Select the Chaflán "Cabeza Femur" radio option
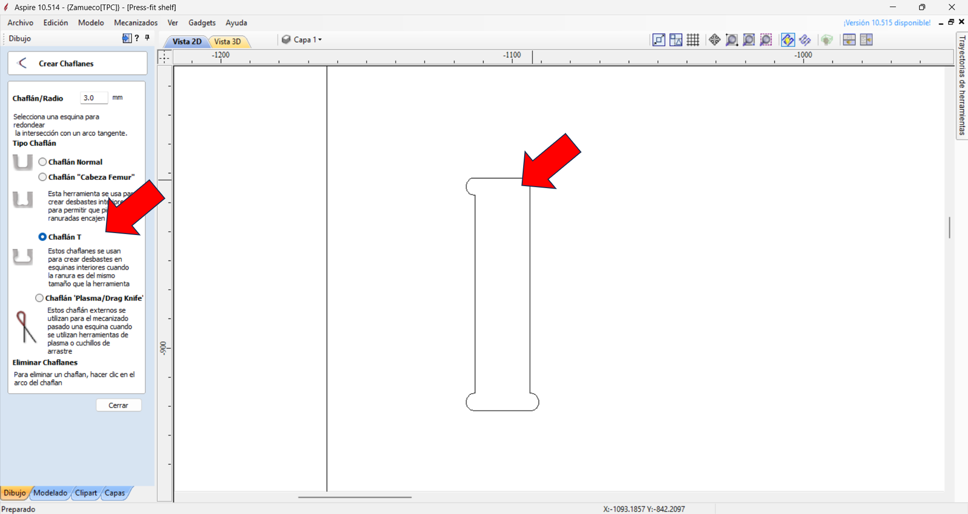 [x=43, y=177]
